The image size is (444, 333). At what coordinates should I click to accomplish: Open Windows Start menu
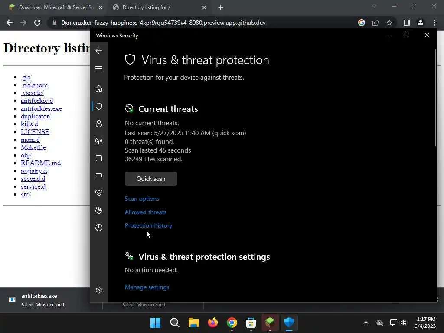coord(155,323)
